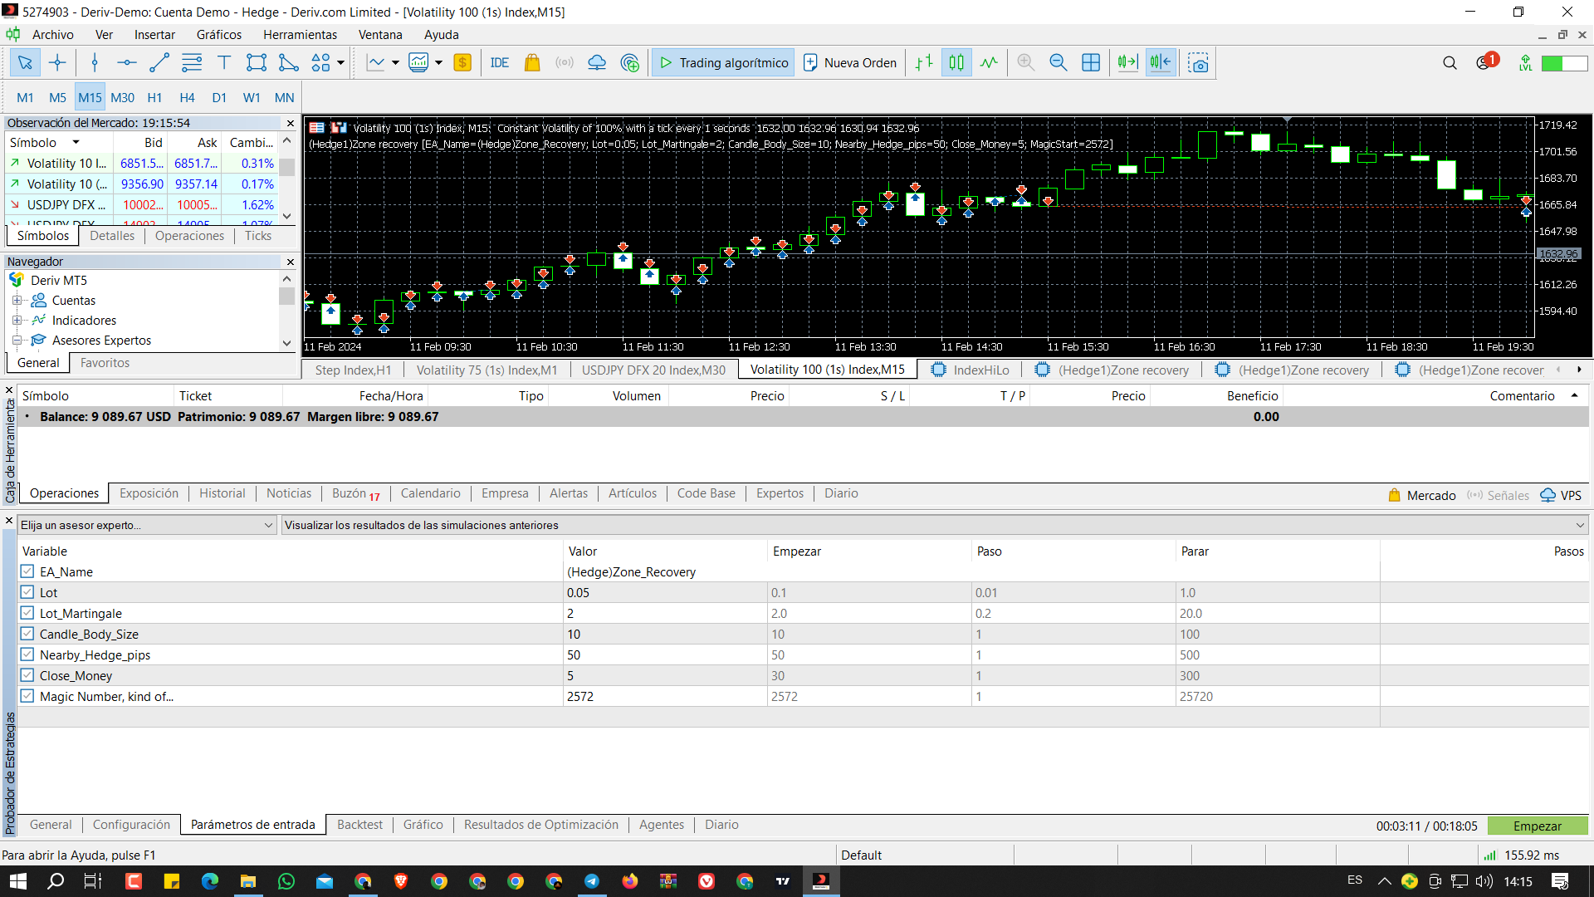Draw a vertical line on chart
Screen dimensions: 1594x897
[95, 62]
